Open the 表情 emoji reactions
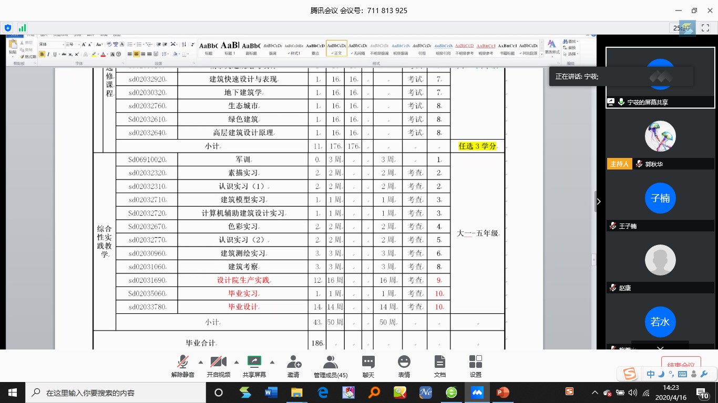Image resolution: width=718 pixels, height=403 pixels. pyautogui.click(x=404, y=366)
